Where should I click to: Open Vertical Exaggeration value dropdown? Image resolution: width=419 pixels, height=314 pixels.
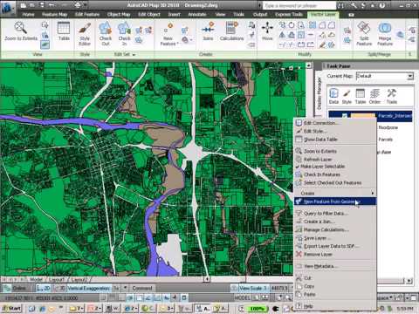[x=125, y=288]
